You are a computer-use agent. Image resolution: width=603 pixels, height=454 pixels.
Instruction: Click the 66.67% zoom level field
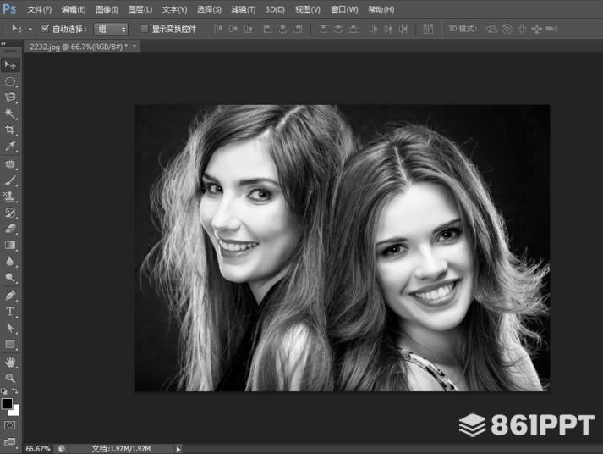click(38, 448)
